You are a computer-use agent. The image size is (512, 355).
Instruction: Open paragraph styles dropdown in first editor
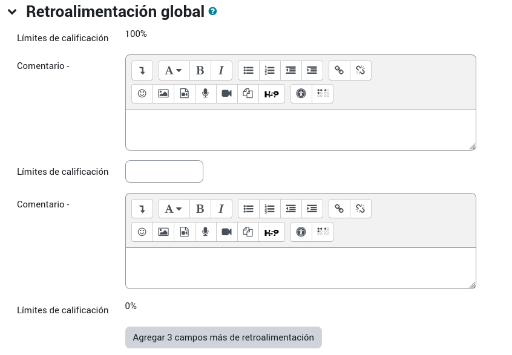pyautogui.click(x=174, y=71)
